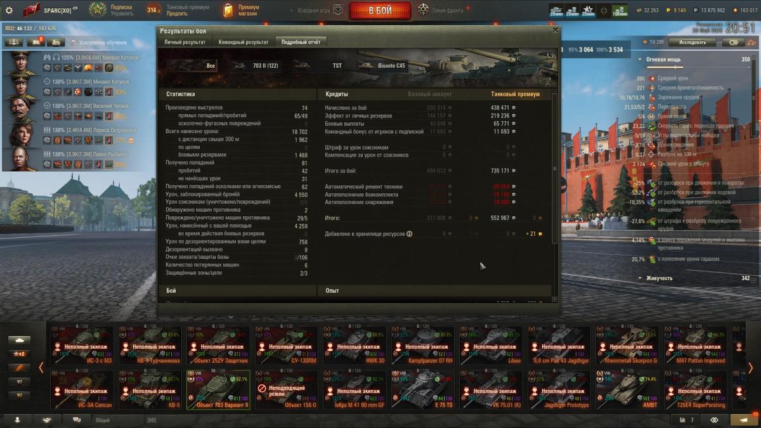Select Объект 252У Защитник tank
This screenshot has height=428, width=761.
pyautogui.click(x=218, y=346)
